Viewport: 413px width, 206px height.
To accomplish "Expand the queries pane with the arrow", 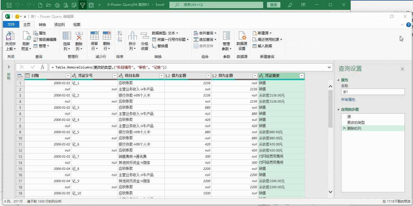I will pyautogui.click(x=9, y=67).
